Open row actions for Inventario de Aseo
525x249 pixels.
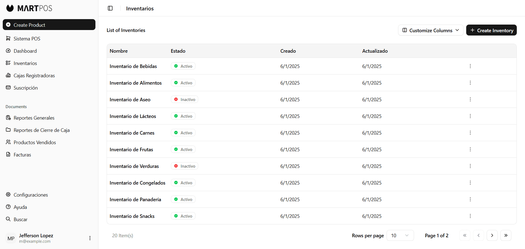click(x=470, y=99)
